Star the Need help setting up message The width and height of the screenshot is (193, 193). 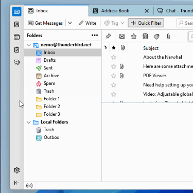pos(114,85)
